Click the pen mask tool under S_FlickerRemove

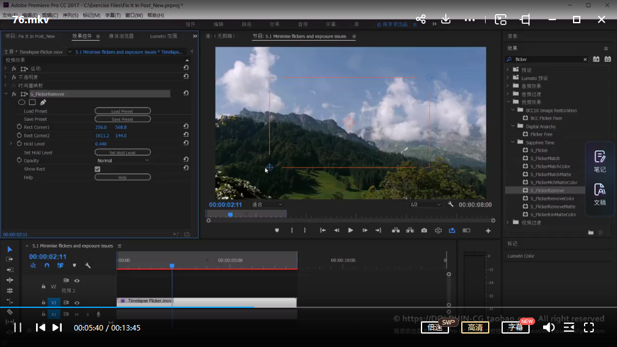coord(43,102)
